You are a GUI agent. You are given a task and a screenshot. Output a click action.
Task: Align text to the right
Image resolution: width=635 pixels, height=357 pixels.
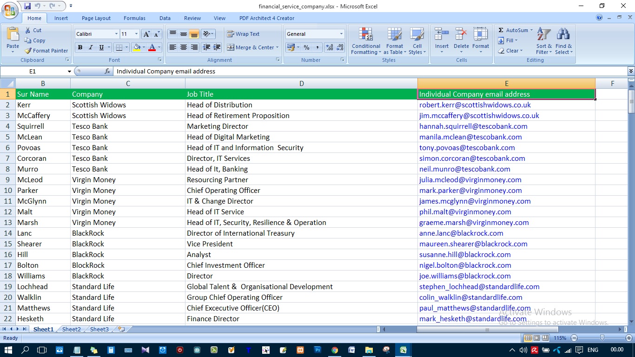tap(194, 47)
